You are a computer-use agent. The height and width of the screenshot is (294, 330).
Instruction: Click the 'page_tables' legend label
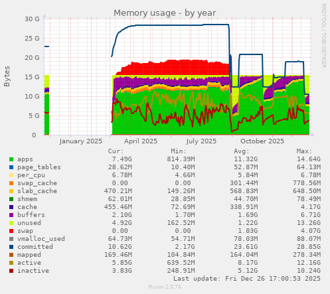[x=39, y=167]
